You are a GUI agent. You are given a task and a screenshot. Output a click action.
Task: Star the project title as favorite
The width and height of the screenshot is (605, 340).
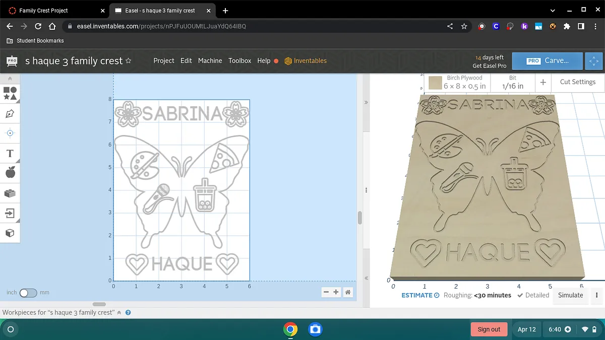coord(128,60)
